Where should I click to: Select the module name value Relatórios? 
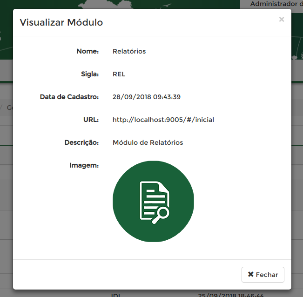point(129,51)
